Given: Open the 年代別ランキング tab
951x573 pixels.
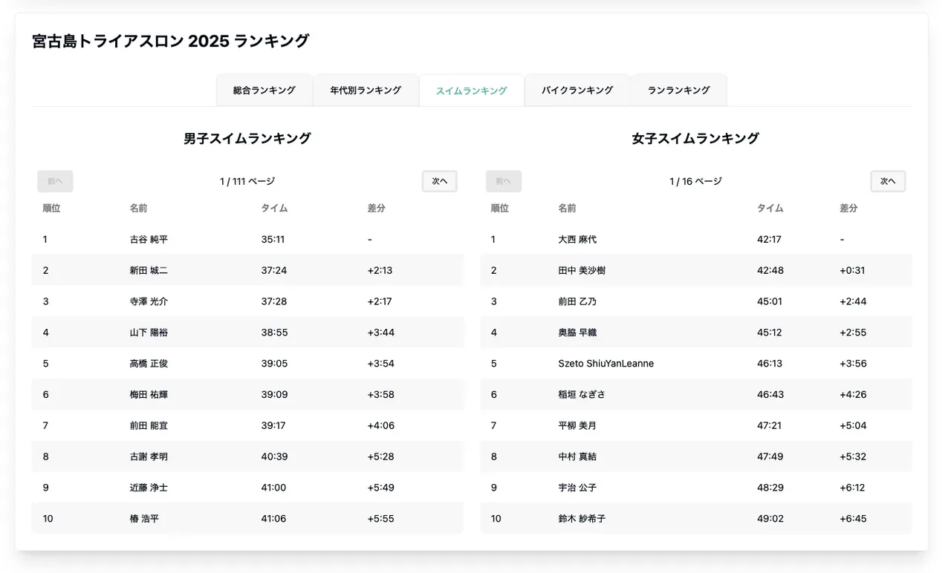Looking at the screenshot, I should [366, 90].
